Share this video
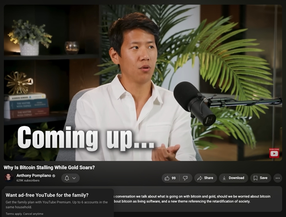 (x=205, y=178)
